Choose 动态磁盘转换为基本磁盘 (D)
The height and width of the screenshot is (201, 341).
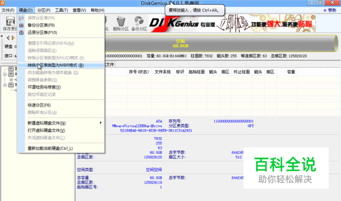click(x=61, y=73)
